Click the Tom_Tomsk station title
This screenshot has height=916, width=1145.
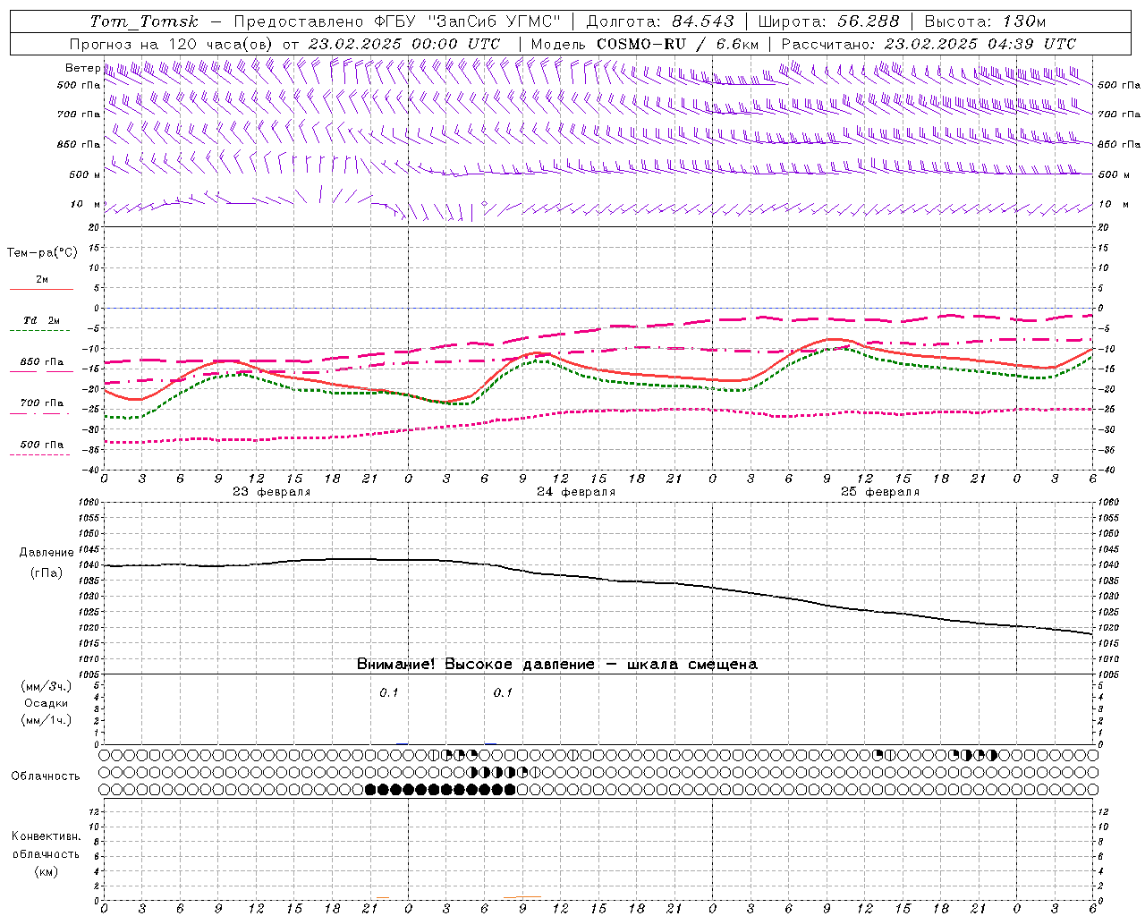tap(144, 21)
